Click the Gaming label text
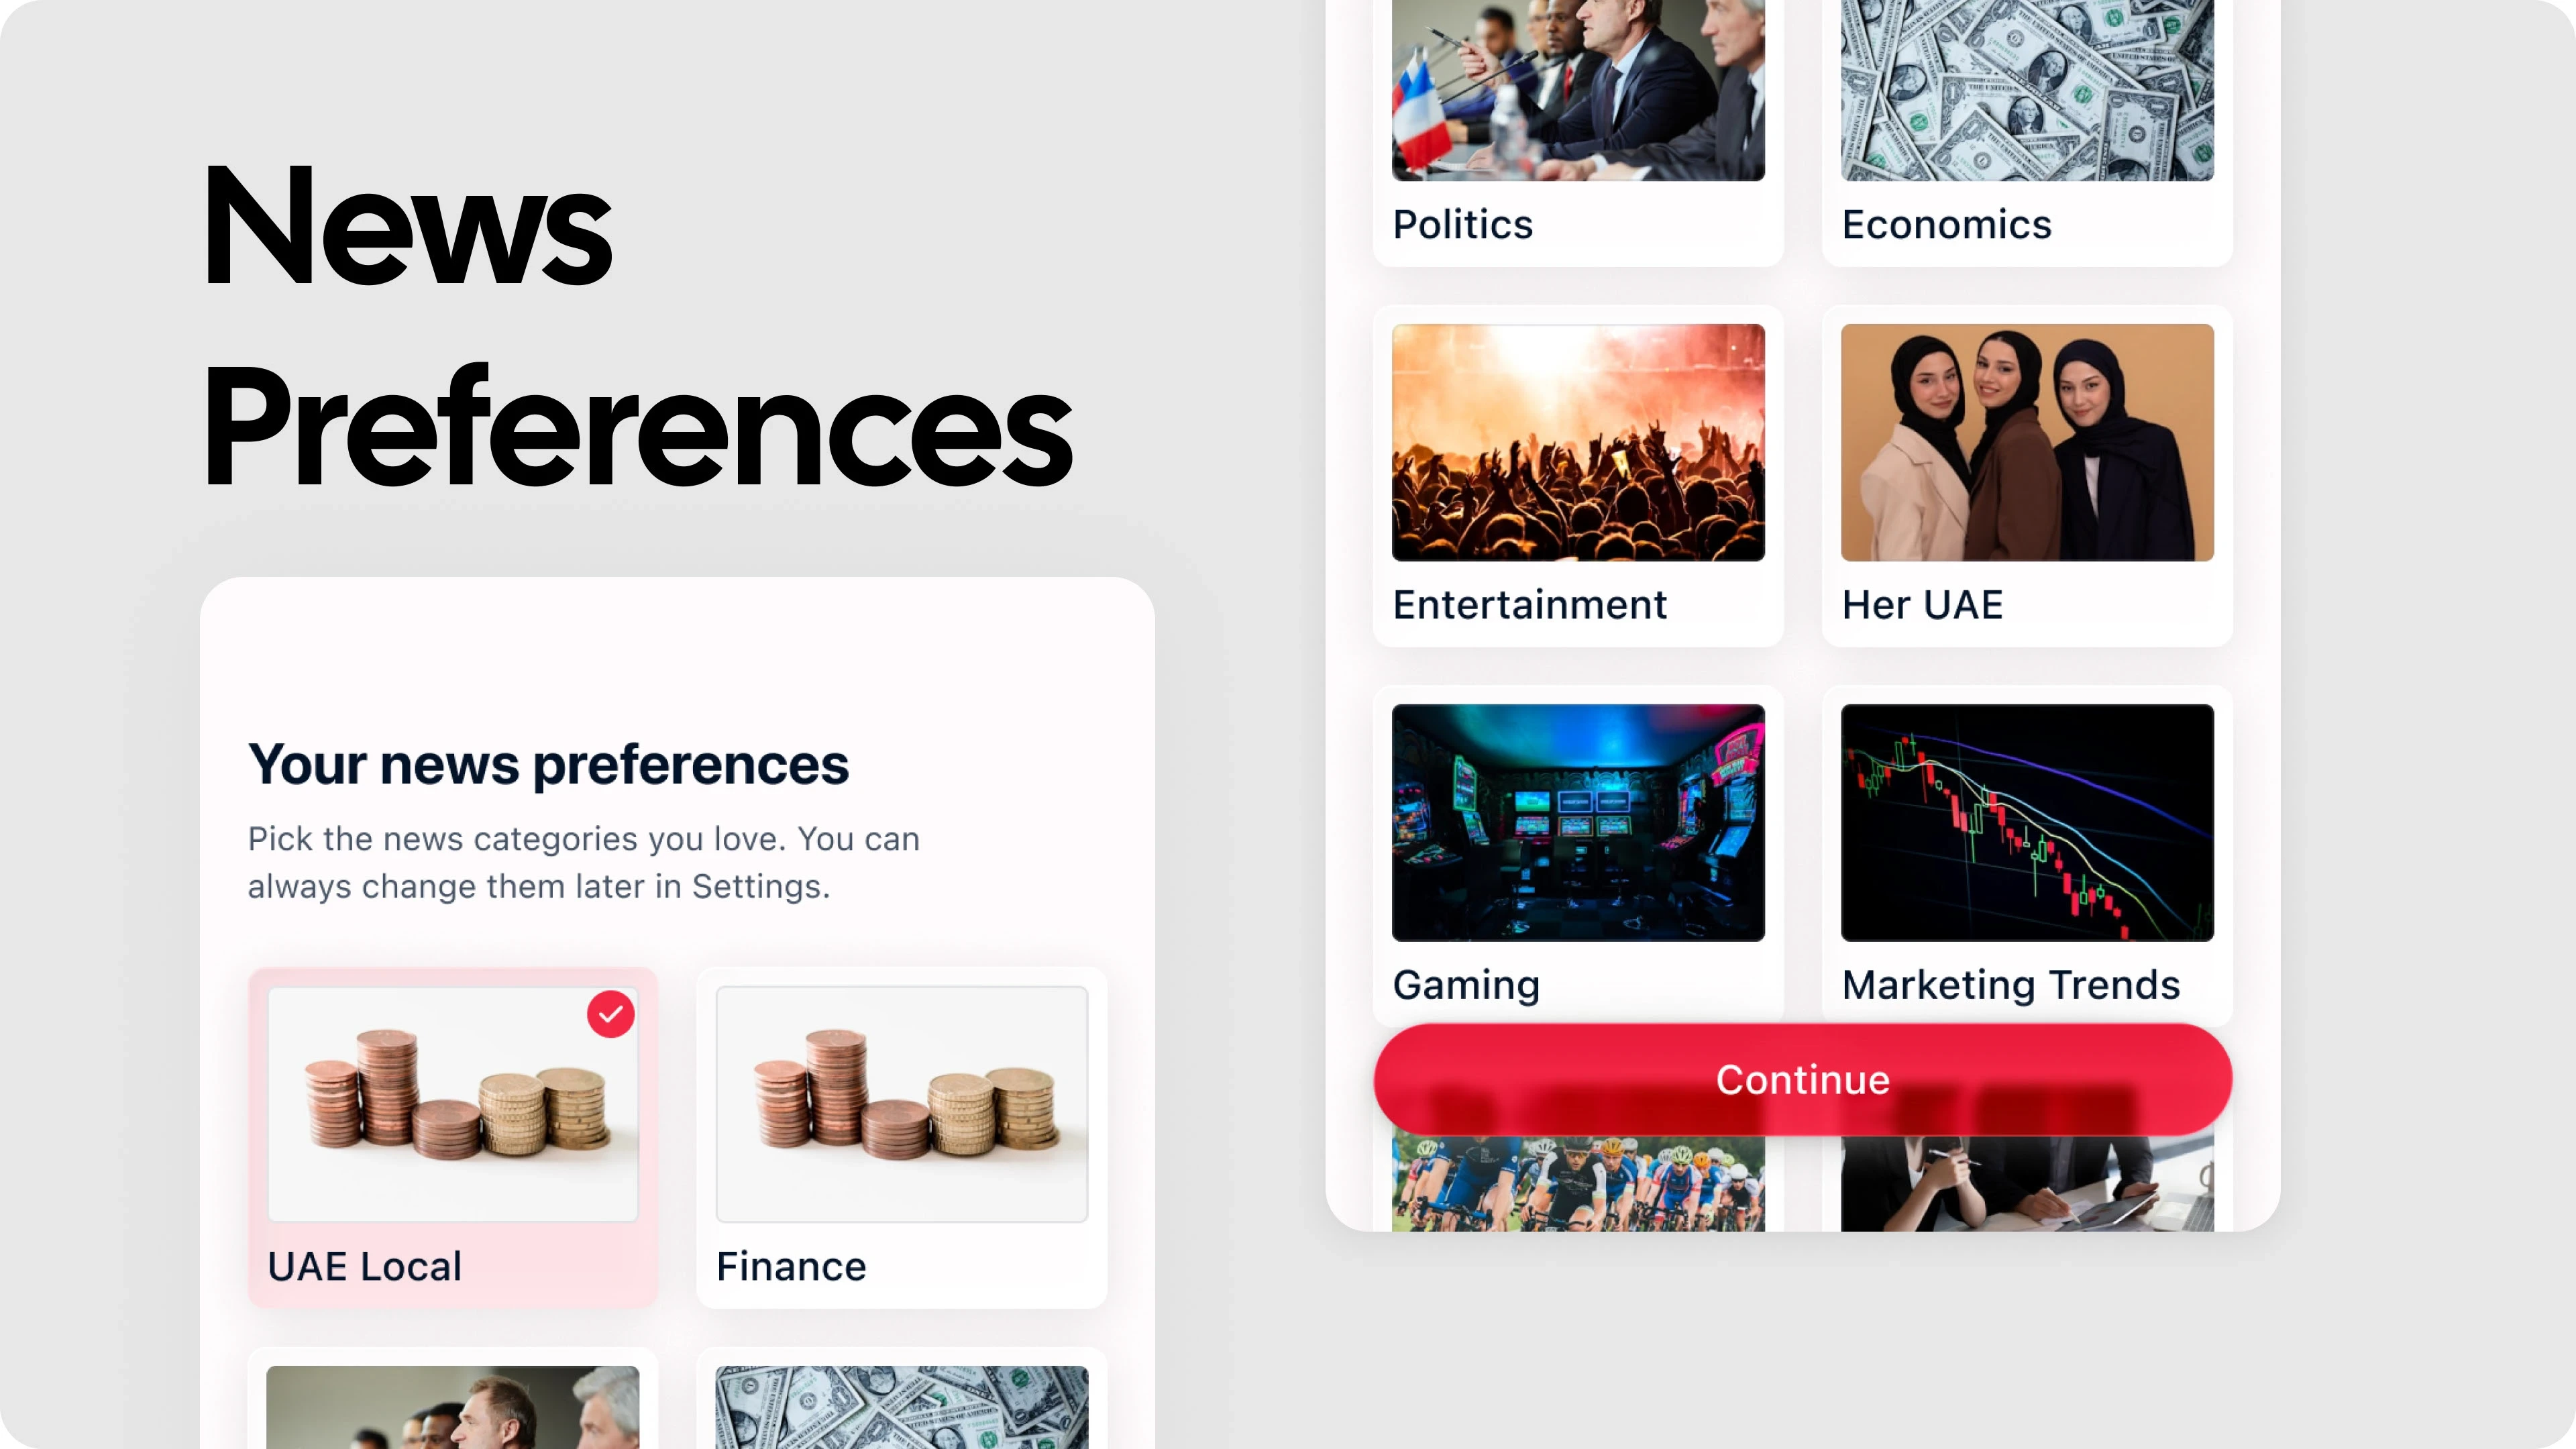This screenshot has width=2576, height=1449. pyautogui.click(x=1466, y=985)
